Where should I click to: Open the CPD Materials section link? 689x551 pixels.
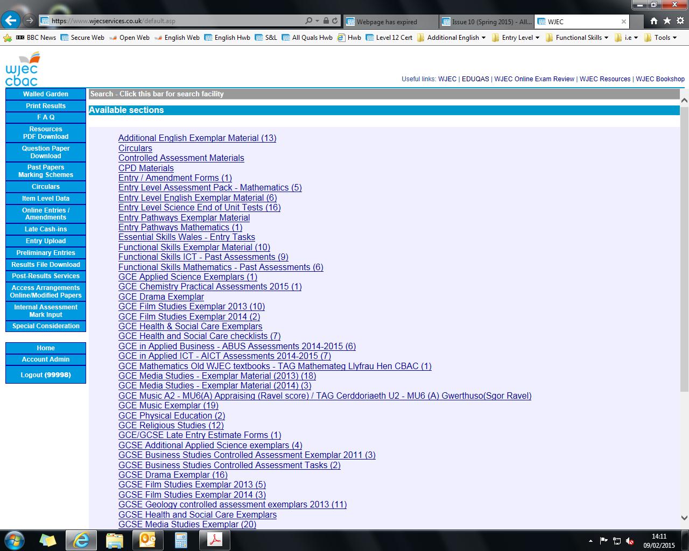[x=146, y=168]
